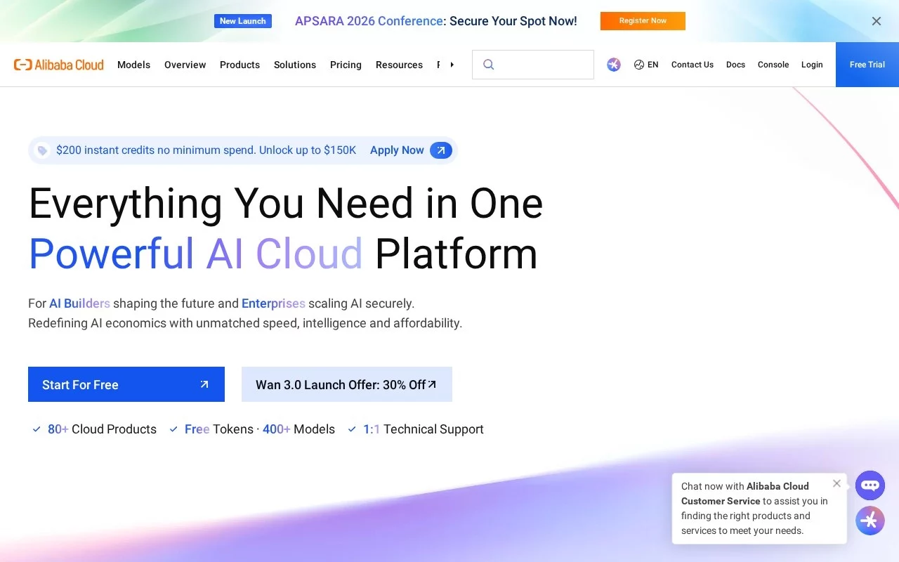Open Wan 3.0 Launch Offer link

coord(347,384)
